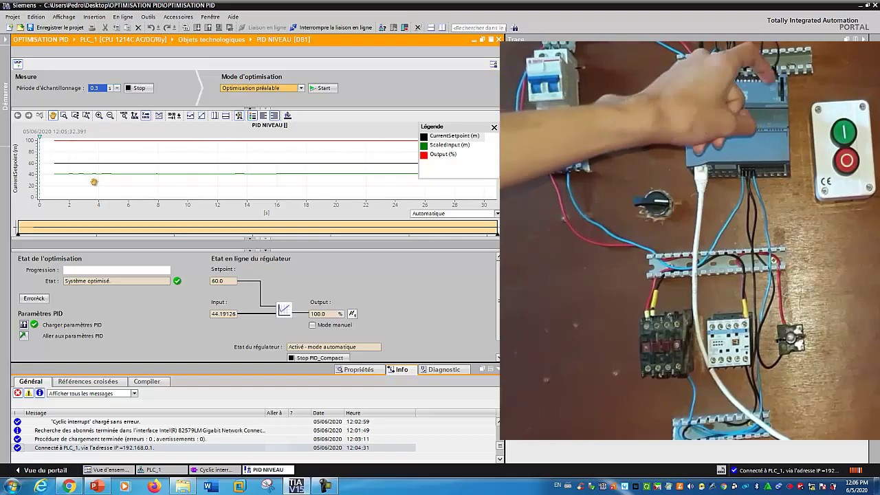Click the trace back arrow icon
880x495 pixels.
(x=18, y=115)
